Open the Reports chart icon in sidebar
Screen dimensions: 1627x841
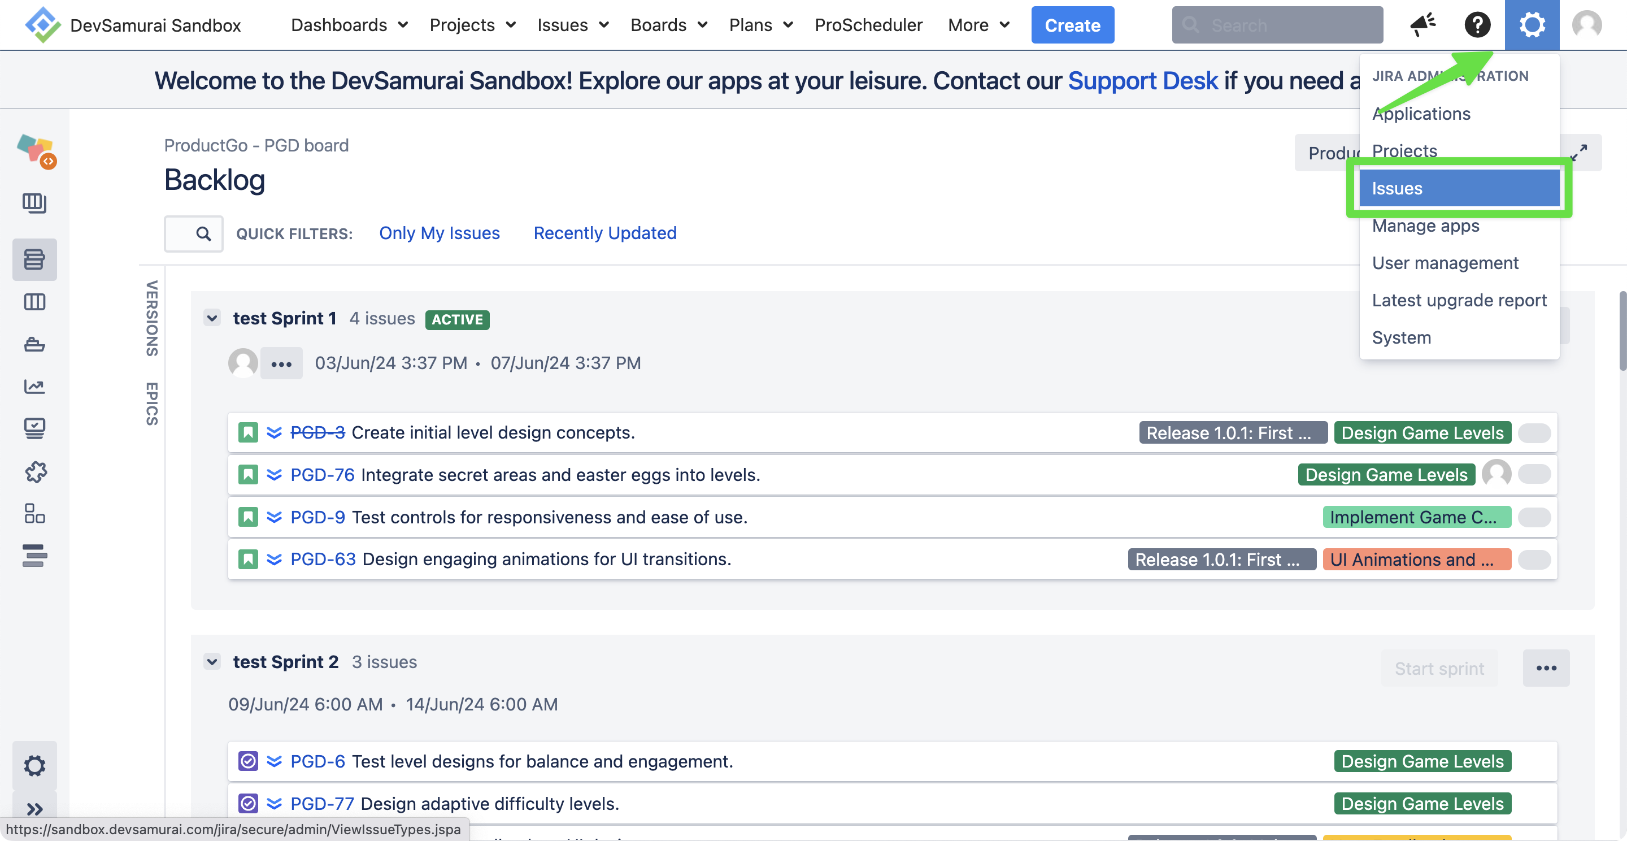point(34,386)
